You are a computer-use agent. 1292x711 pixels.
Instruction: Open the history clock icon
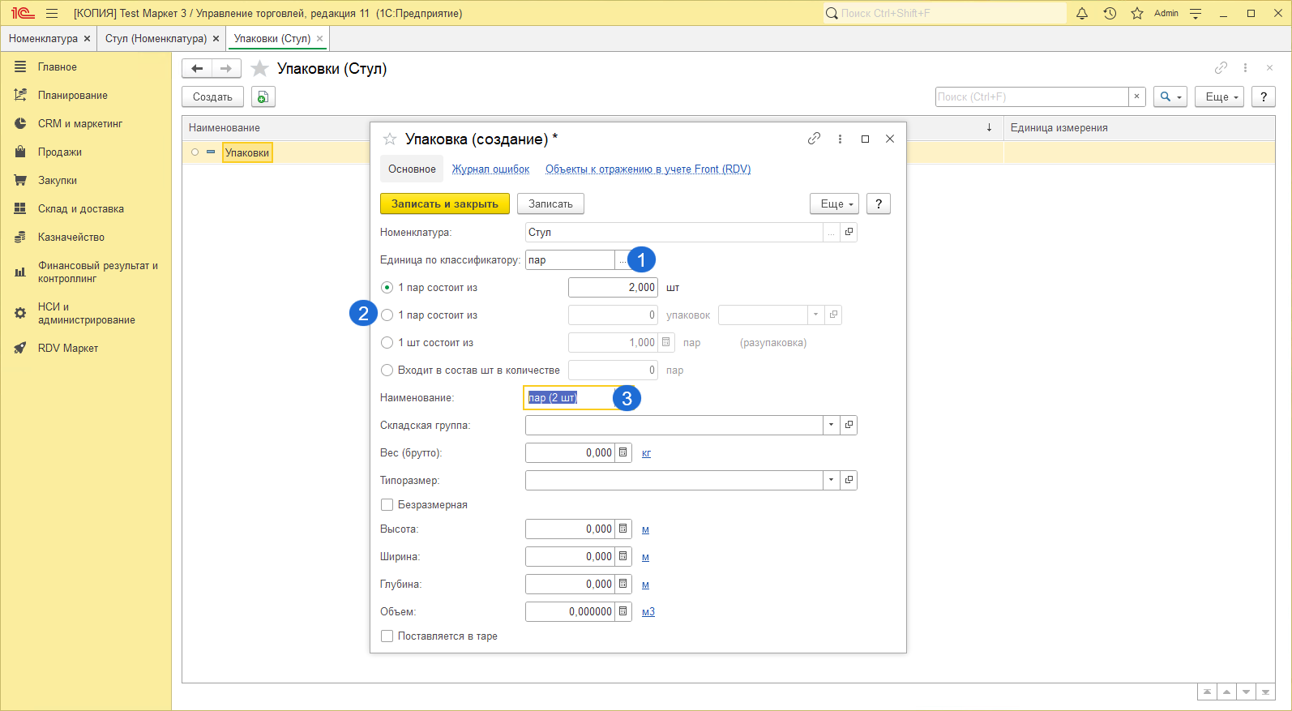1110,13
